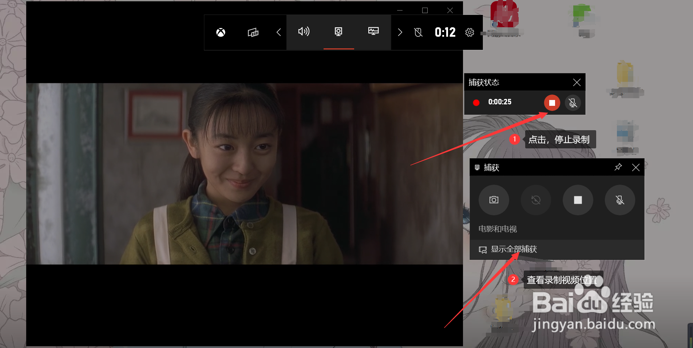Click the record last 30 seconds button
The width and height of the screenshot is (693, 348).
pos(536,200)
